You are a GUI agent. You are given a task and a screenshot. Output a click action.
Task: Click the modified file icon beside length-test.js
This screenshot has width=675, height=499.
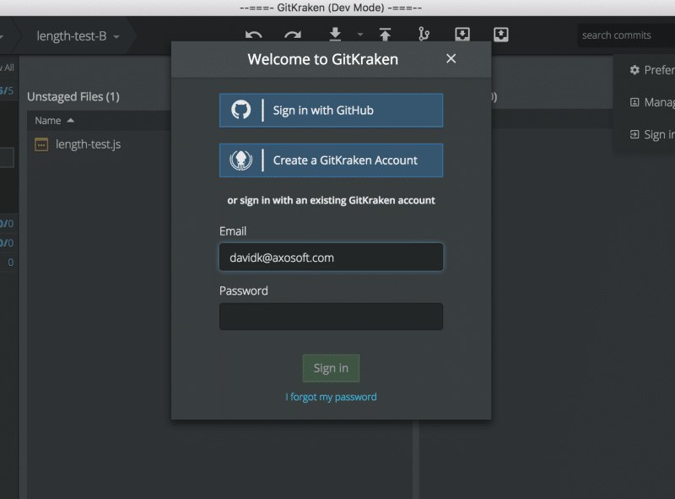coord(41,144)
